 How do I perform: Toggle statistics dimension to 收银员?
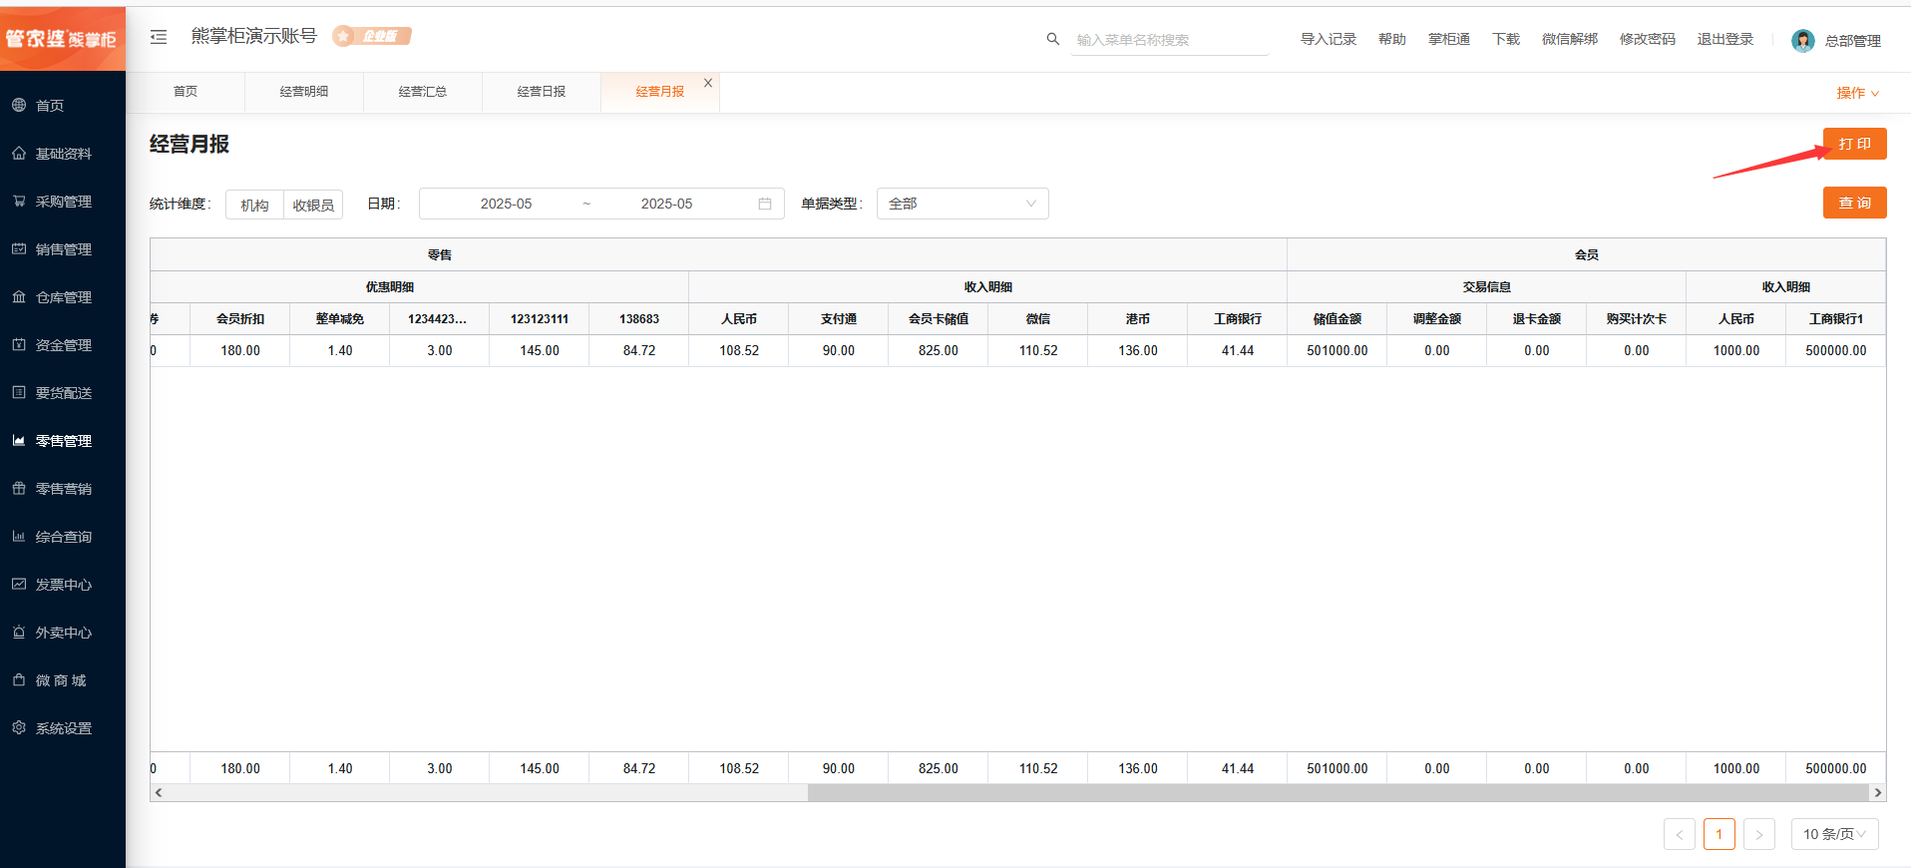(x=313, y=205)
